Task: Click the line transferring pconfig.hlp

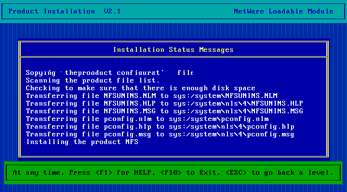Action: click(160, 127)
